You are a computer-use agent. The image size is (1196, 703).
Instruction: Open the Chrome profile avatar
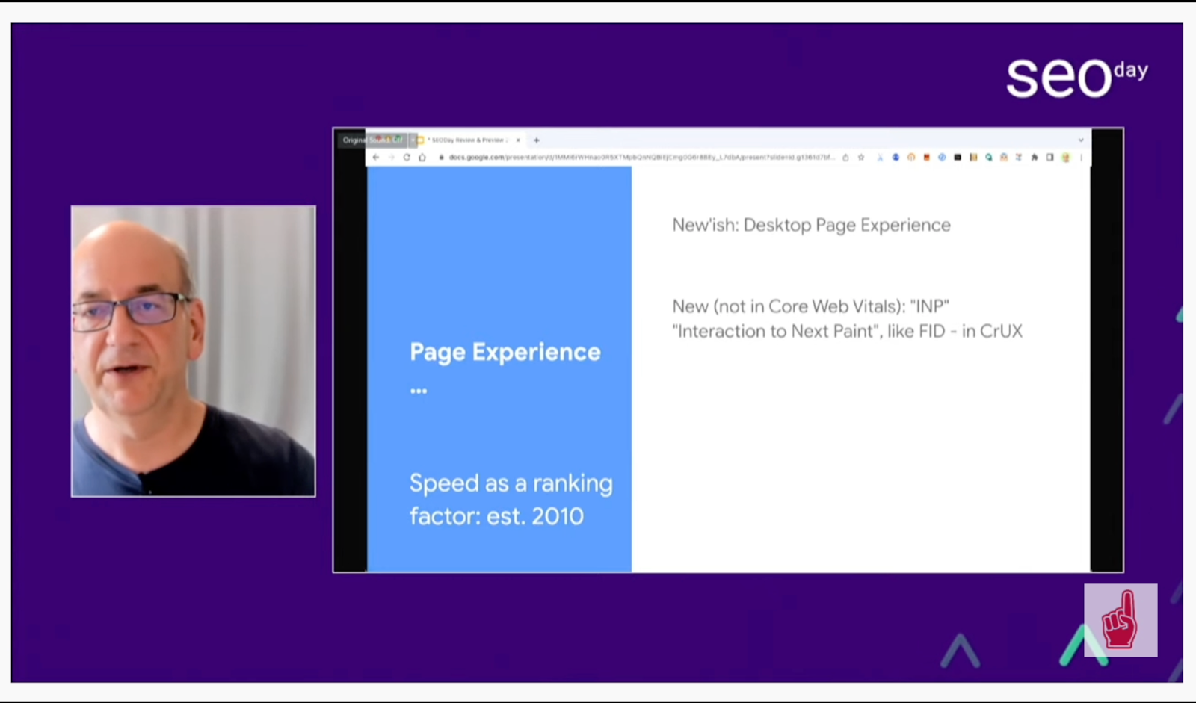1066,158
